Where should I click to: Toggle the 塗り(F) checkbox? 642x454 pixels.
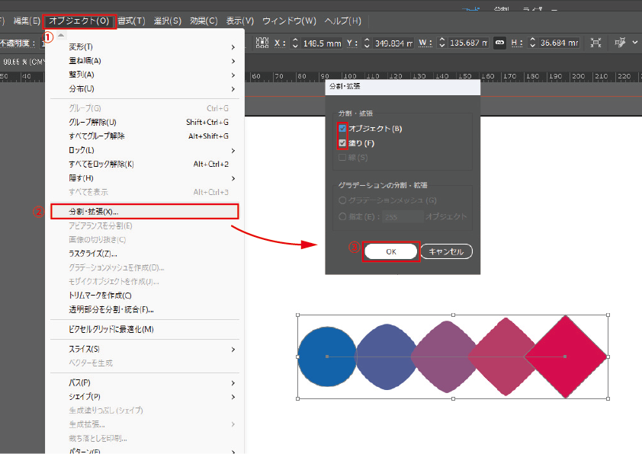(x=342, y=143)
